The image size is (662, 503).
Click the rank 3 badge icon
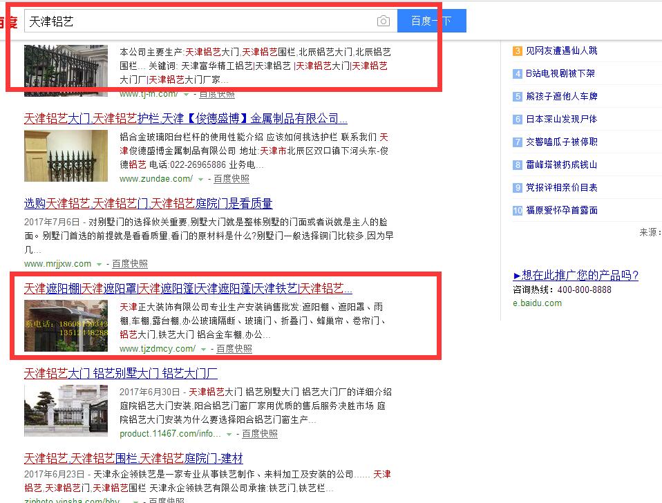point(518,51)
